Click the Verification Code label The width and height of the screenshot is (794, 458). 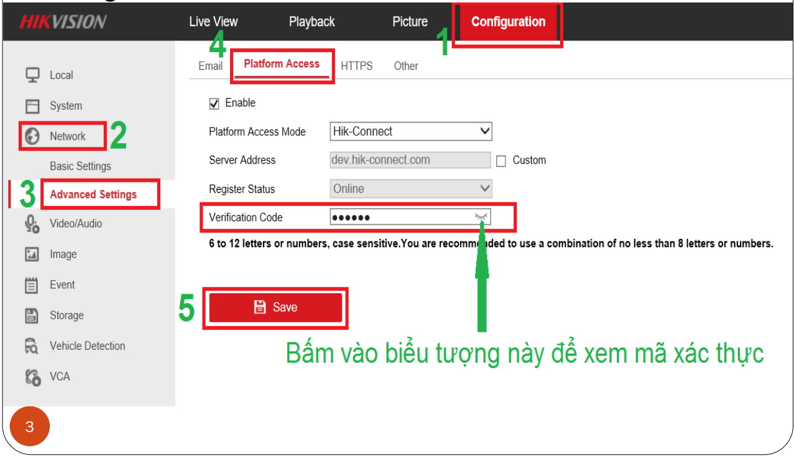point(246,217)
